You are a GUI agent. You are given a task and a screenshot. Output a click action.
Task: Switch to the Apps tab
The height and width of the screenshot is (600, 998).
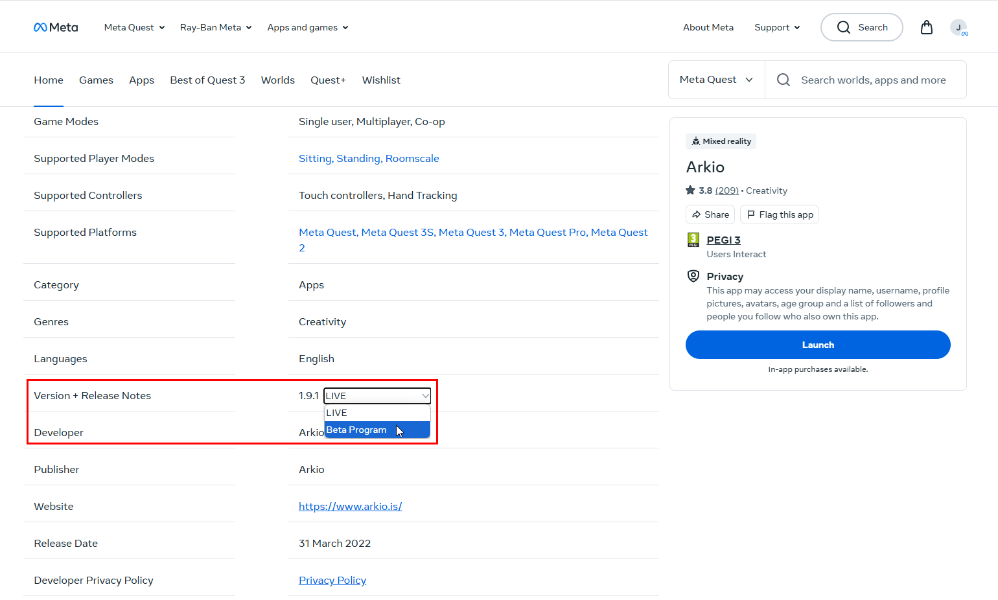tap(141, 80)
